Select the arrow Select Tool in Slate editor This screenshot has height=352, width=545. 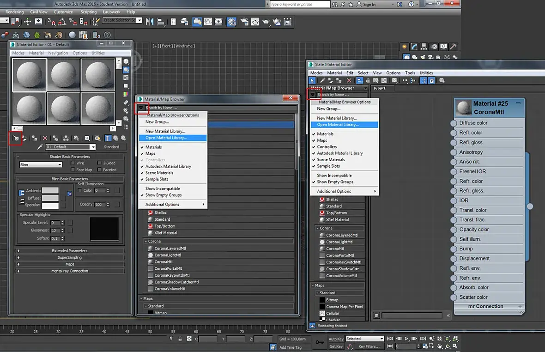pos(312,80)
